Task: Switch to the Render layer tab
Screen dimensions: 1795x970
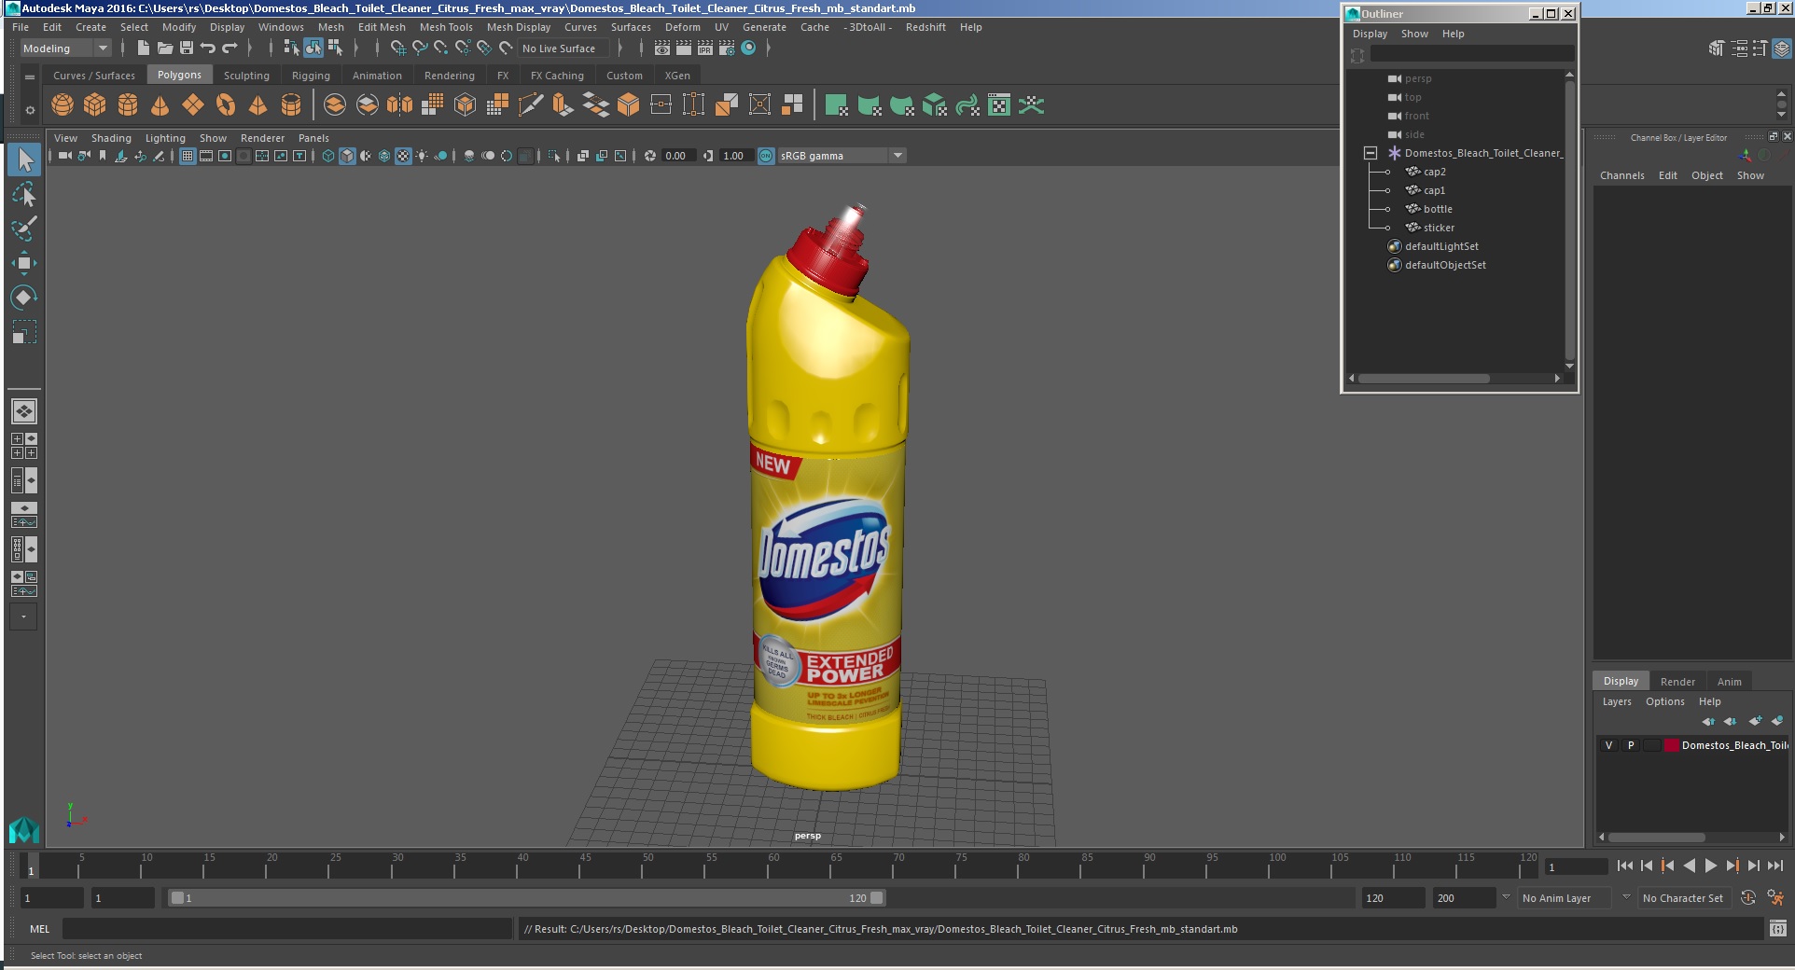Action: pos(1677,682)
